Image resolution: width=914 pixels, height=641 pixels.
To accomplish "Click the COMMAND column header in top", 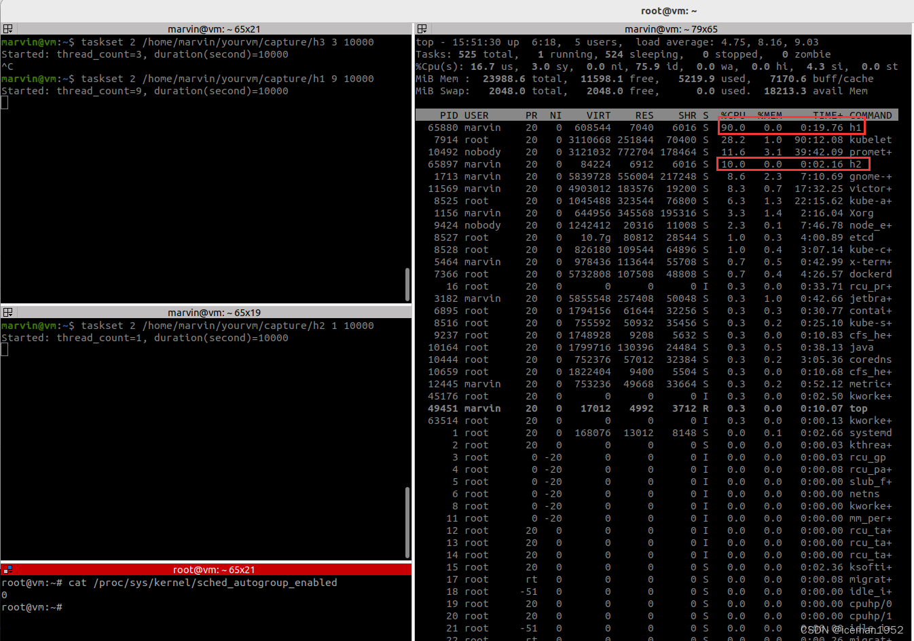I will 871,115.
